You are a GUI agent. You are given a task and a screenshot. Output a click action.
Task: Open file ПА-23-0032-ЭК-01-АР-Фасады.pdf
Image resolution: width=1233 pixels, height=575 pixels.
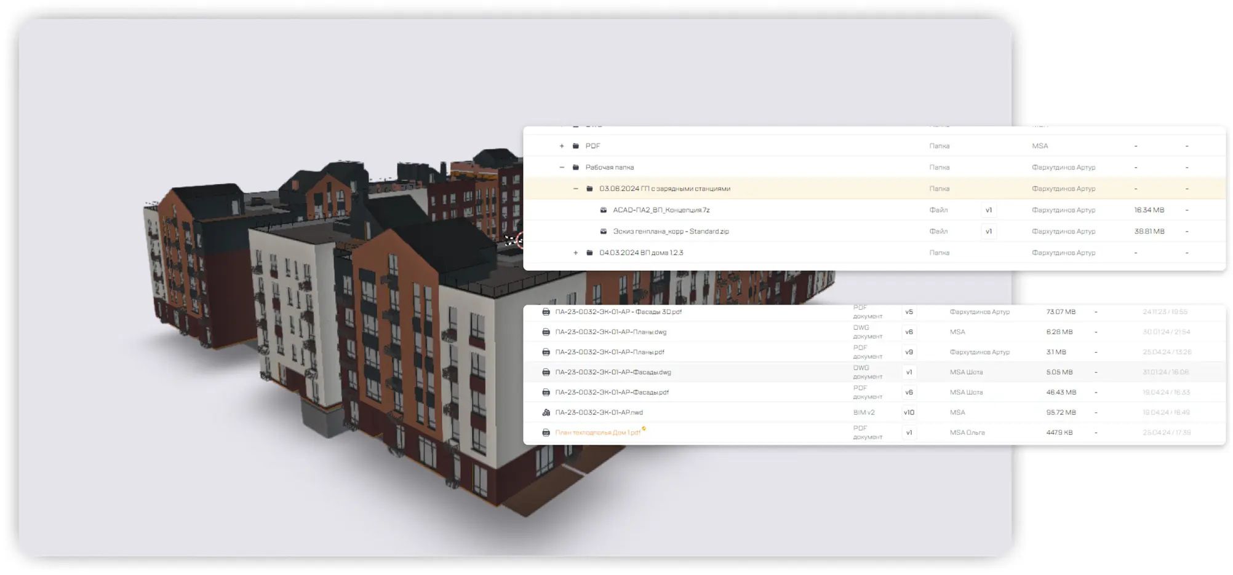pos(612,393)
